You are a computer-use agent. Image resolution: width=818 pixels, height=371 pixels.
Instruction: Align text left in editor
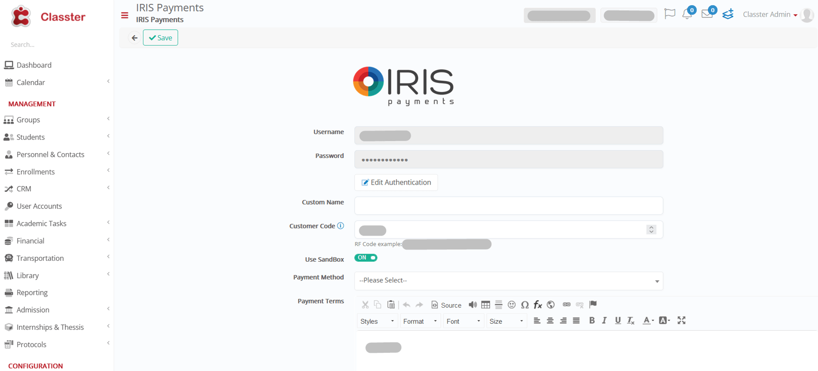click(537, 321)
